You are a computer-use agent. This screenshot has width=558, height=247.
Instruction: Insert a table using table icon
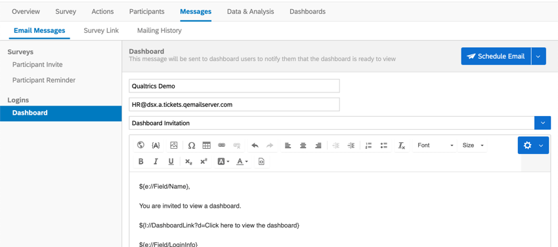[206, 145]
